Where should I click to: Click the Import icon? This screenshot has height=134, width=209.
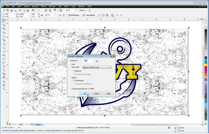tap(46, 10)
